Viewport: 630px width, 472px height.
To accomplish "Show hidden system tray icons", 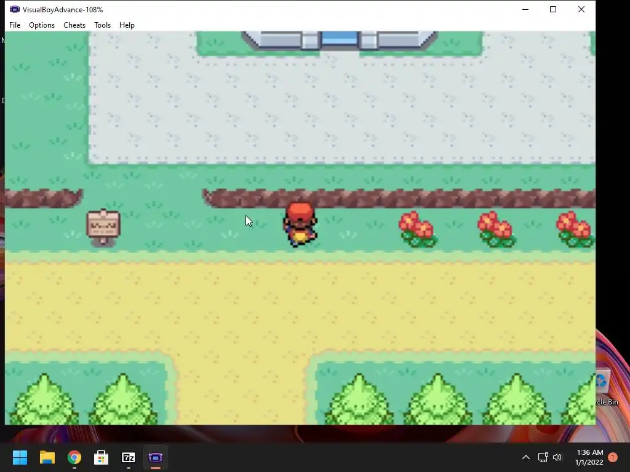I will pyautogui.click(x=525, y=457).
